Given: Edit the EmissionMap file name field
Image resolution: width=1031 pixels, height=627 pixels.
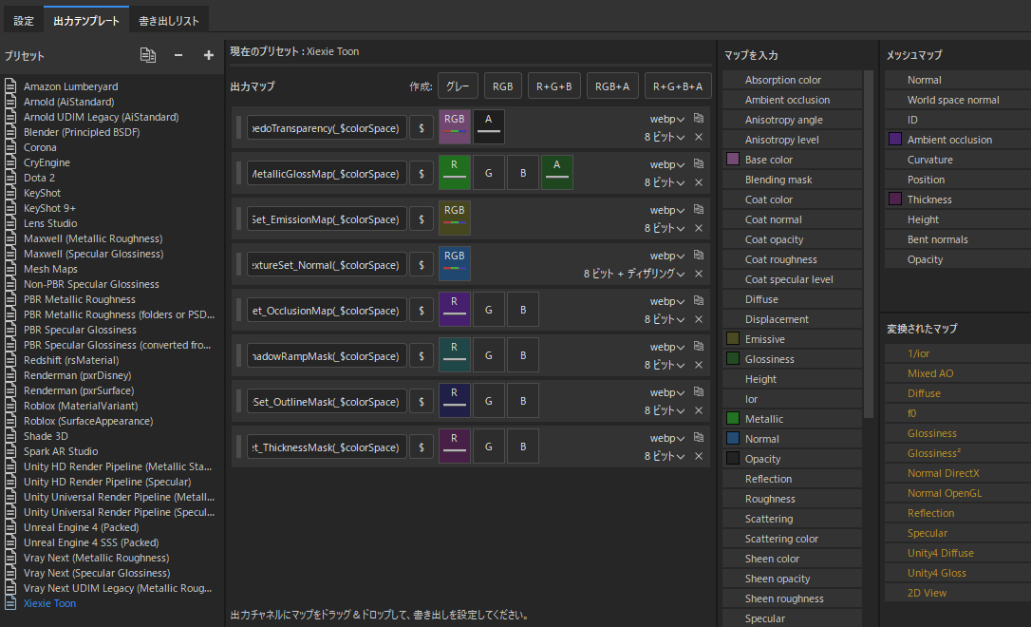Looking at the screenshot, I should pyautogui.click(x=327, y=219).
